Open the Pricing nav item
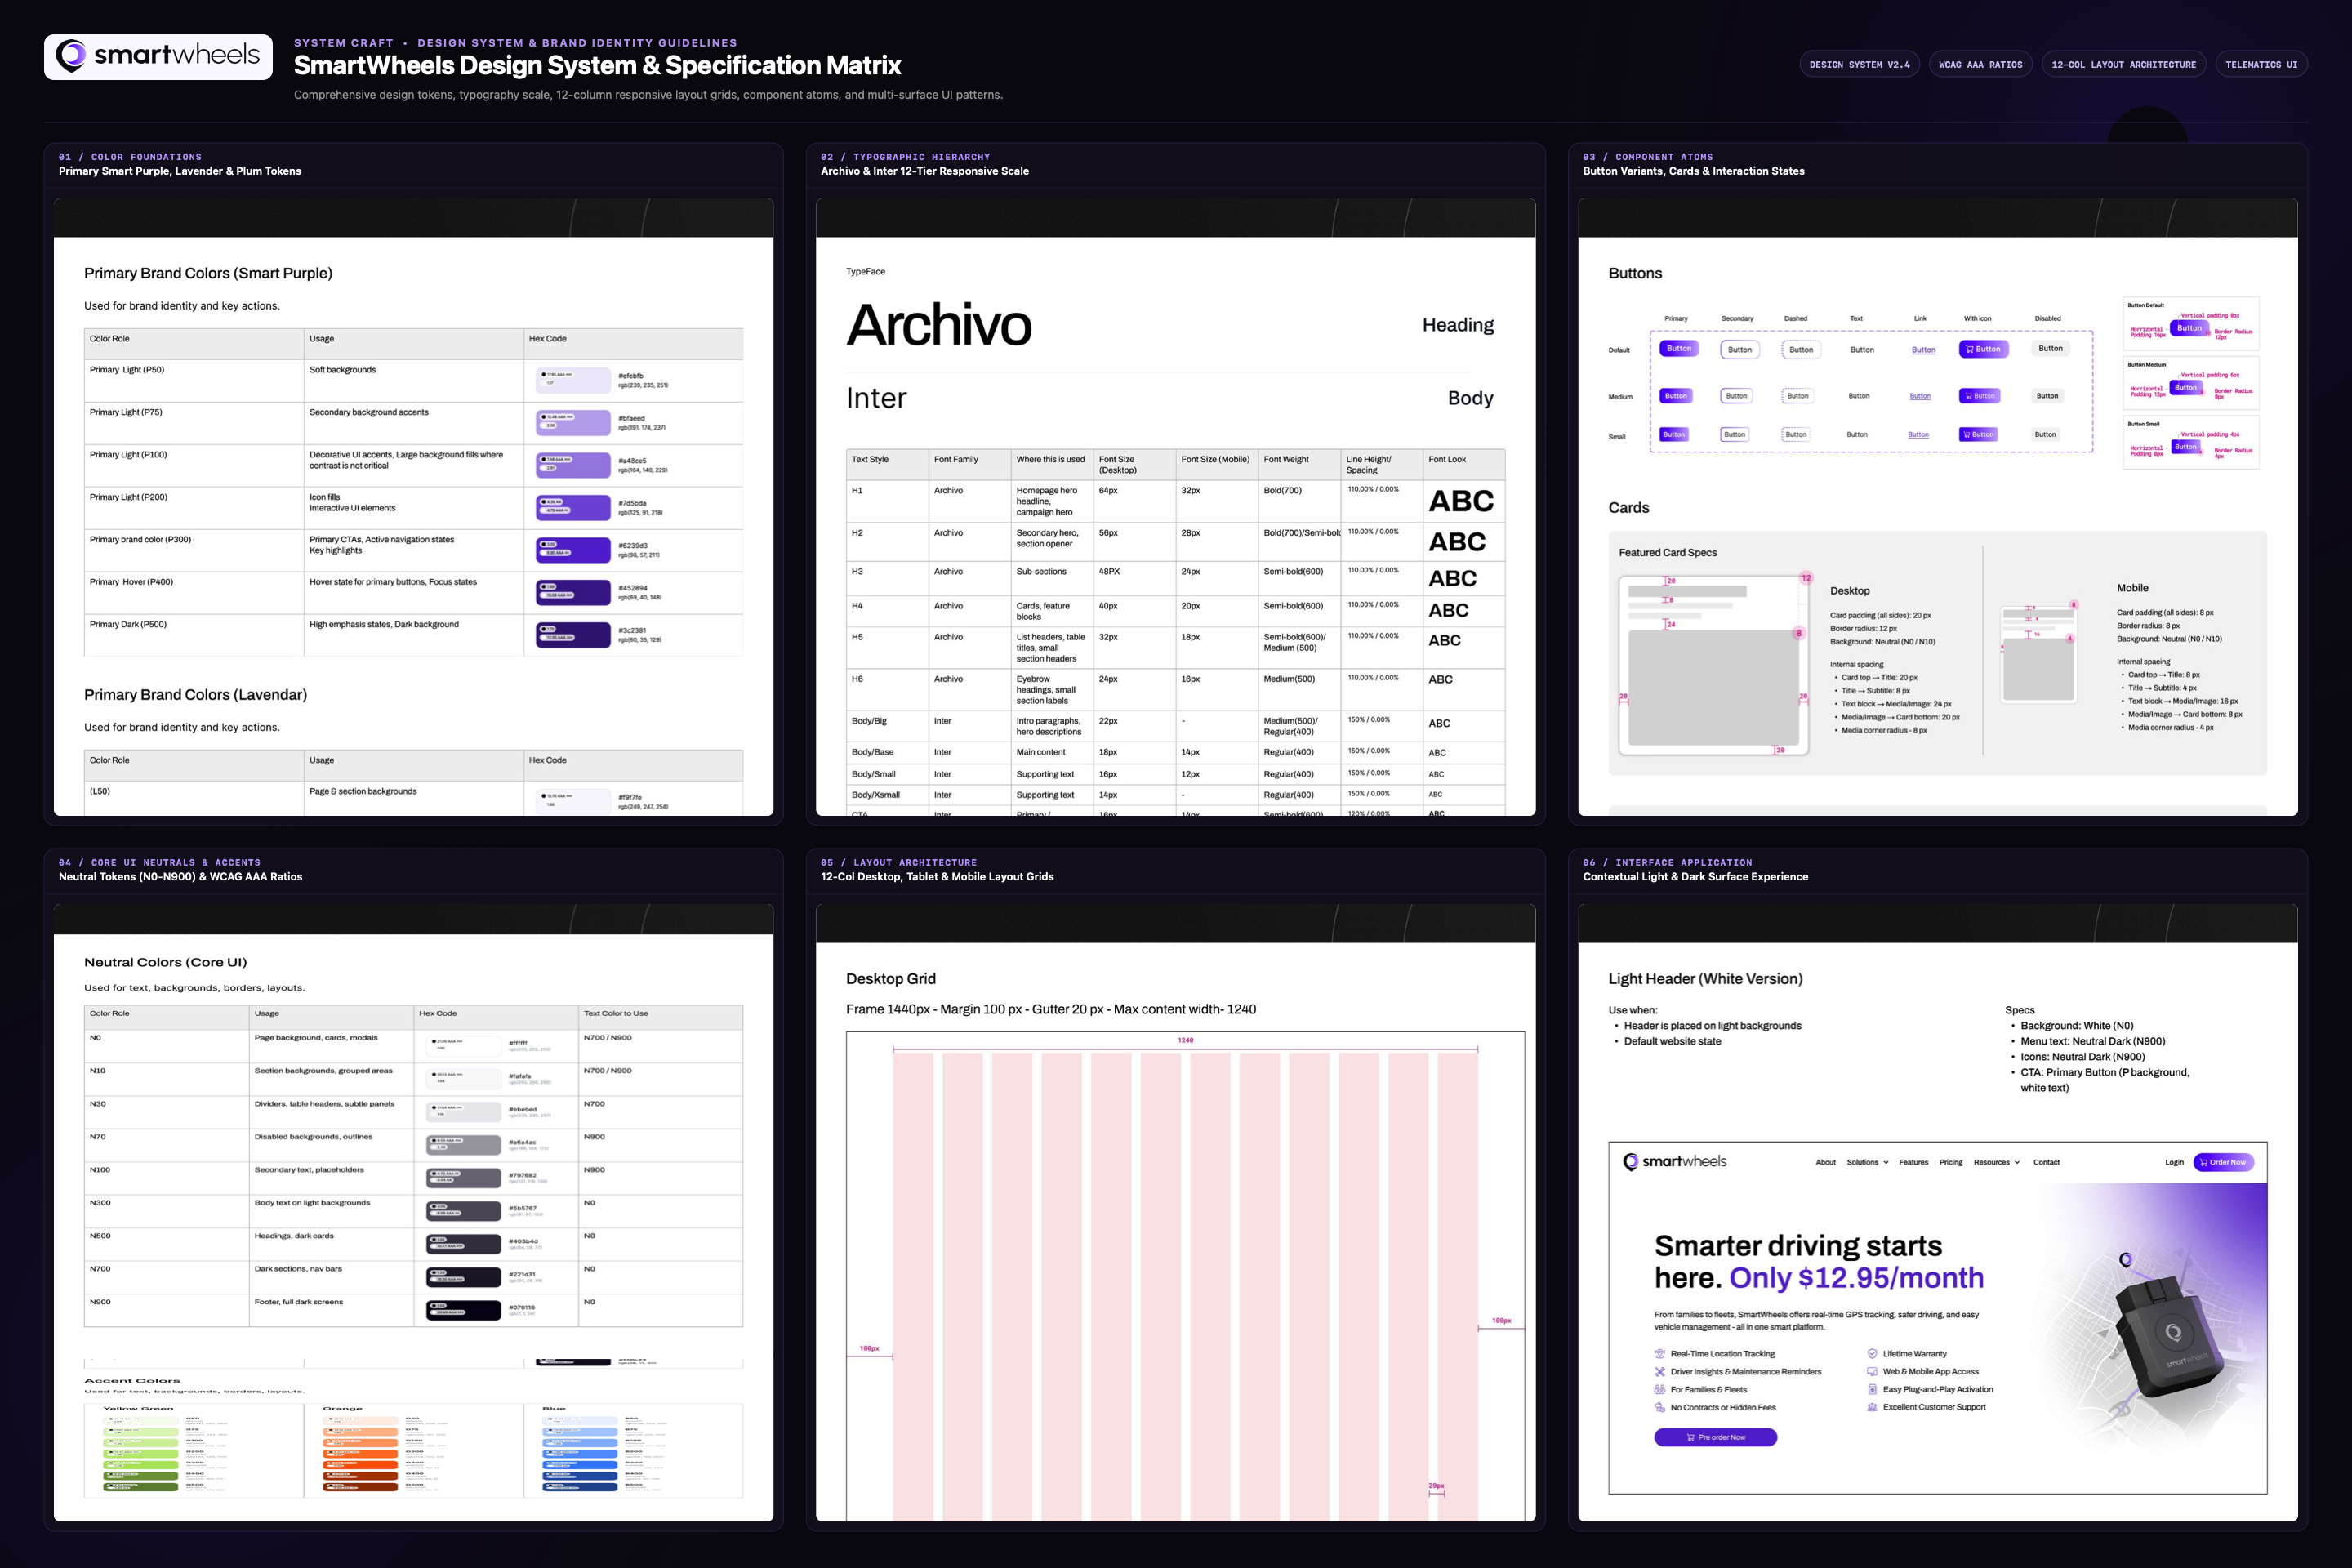The image size is (2352, 1568). click(1951, 1162)
